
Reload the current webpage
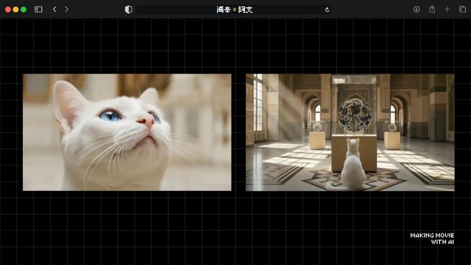coord(327,9)
